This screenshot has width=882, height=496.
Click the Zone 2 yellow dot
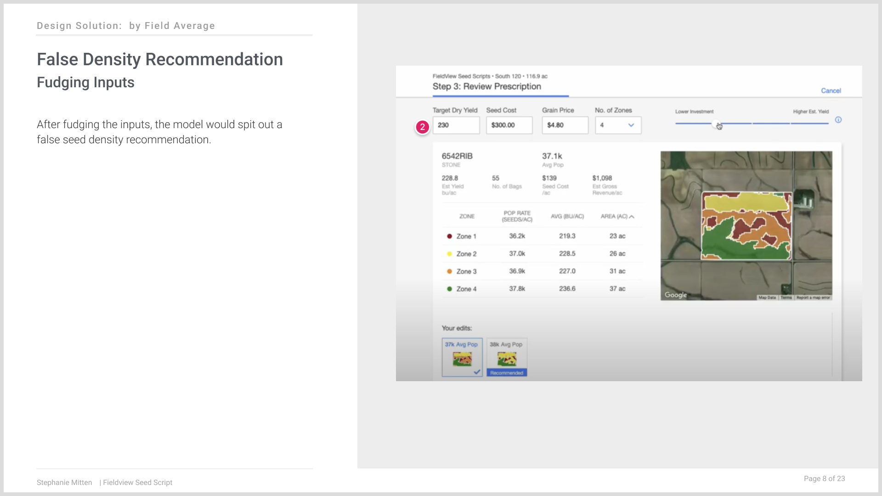[449, 254]
